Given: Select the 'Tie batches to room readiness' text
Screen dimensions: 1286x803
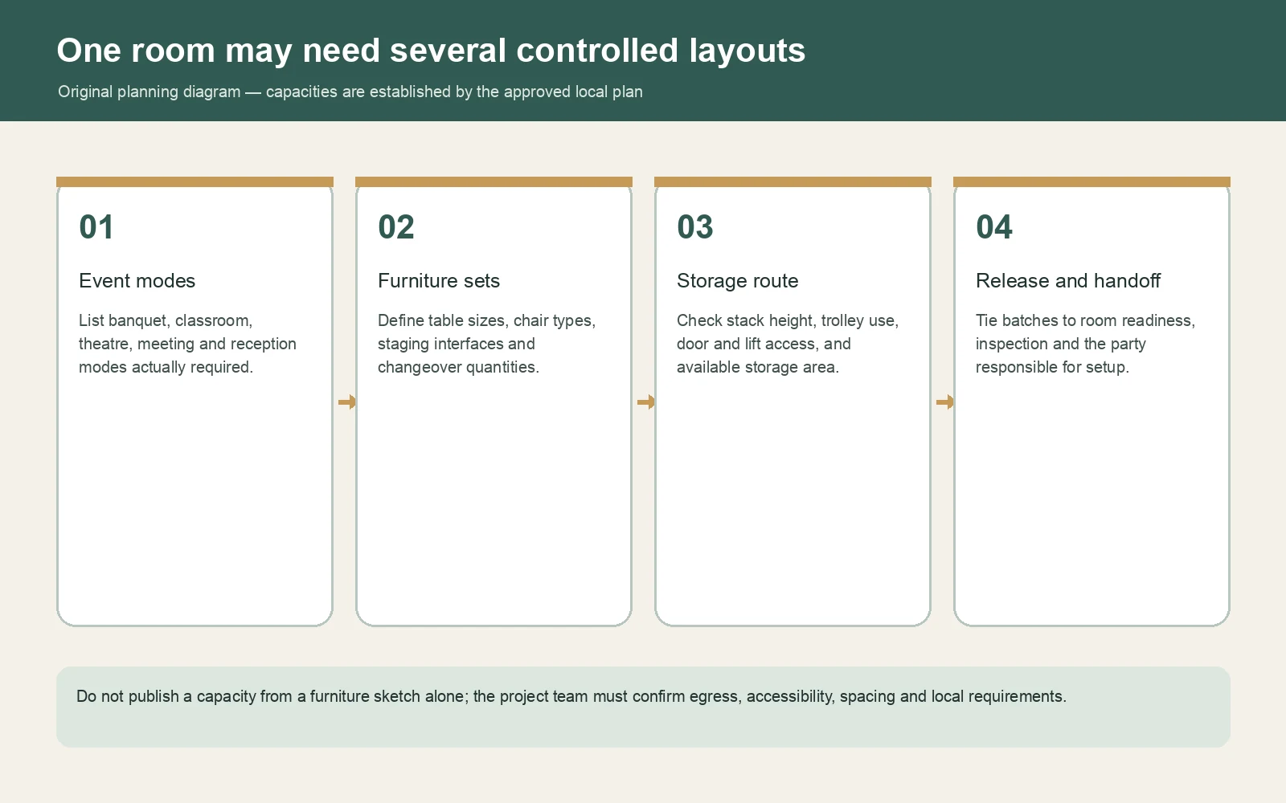Looking at the screenshot, I should [x=1085, y=344].
